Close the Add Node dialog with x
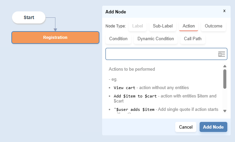 [224, 11]
